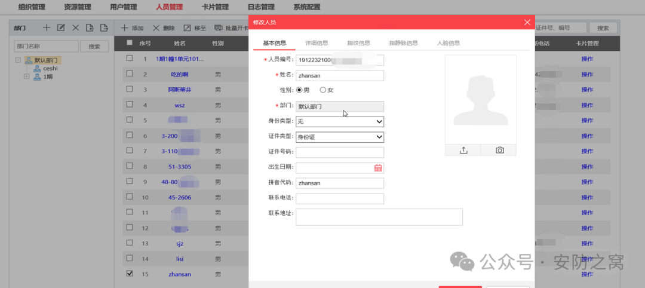Image resolution: width=645 pixels, height=288 pixels.
Task: Click the 部门 field showing 默认部门
Action: (340, 106)
